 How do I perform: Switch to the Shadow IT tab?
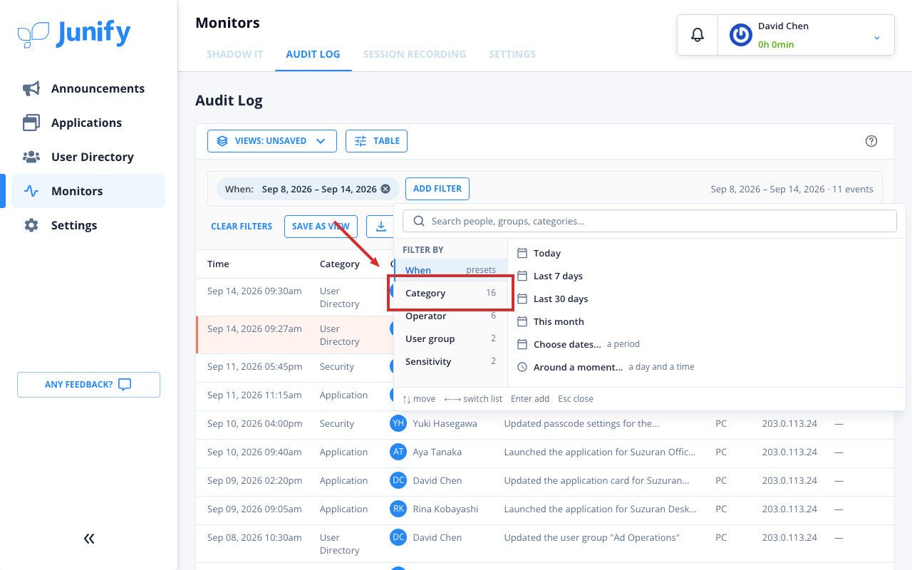(x=235, y=54)
